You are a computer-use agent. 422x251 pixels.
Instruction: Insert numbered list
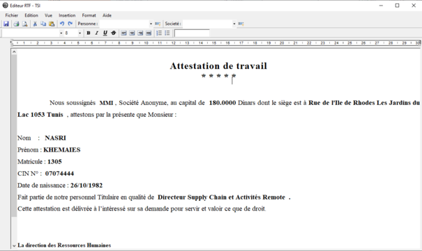pos(159,33)
